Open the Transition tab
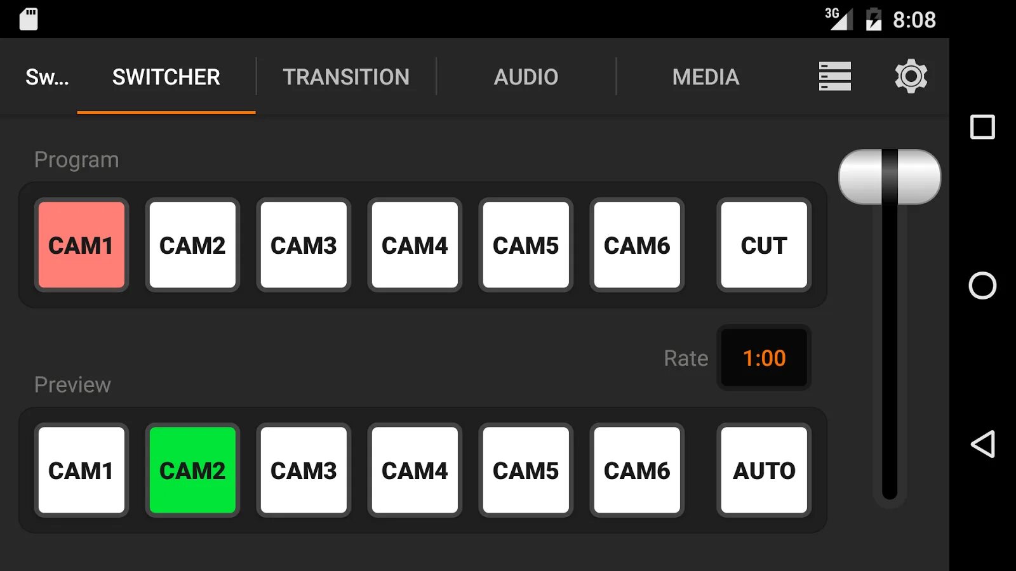 tap(346, 77)
